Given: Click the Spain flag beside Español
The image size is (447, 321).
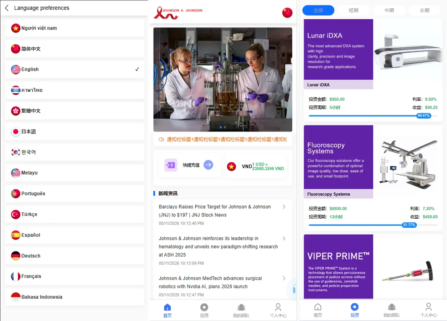Looking at the screenshot, I should tap(16, 235).
